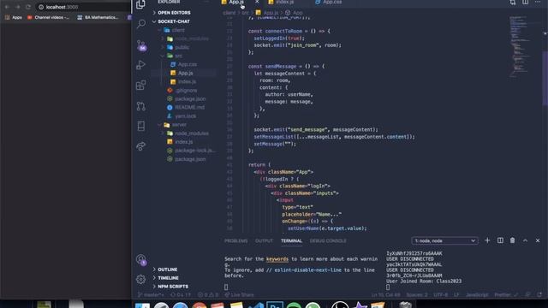Open App.css in the src folder
The image size is (548, 308).
point(188,65)
